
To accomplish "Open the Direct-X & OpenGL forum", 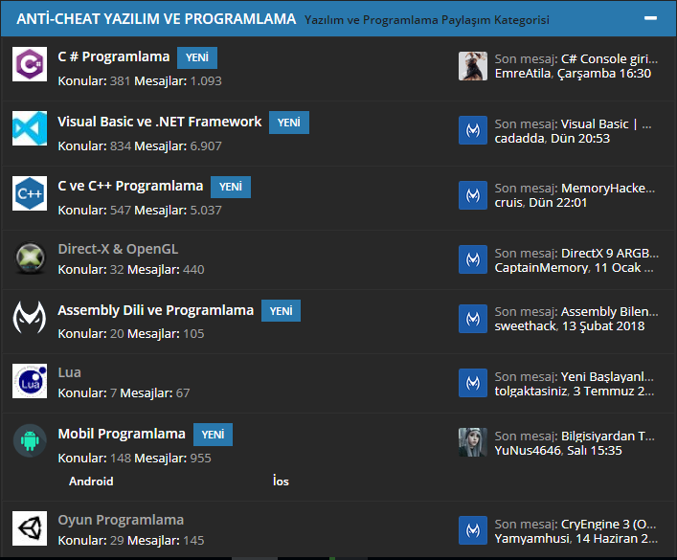I will pyautogui.click(x=118, y=249).
